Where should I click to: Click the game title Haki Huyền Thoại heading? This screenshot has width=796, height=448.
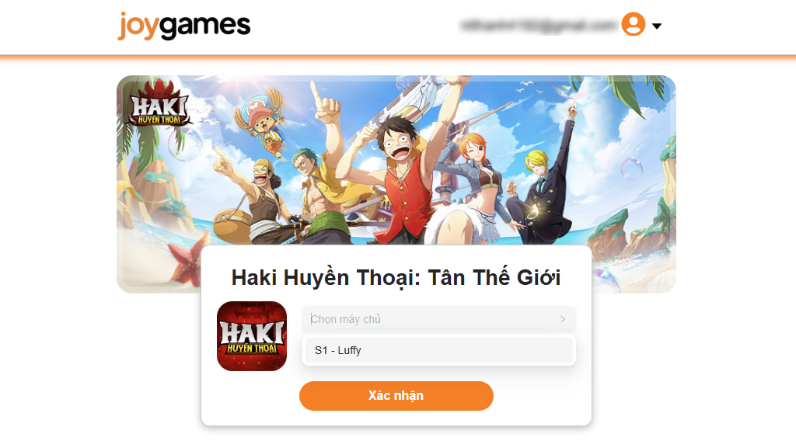click(x=396, y=278)
